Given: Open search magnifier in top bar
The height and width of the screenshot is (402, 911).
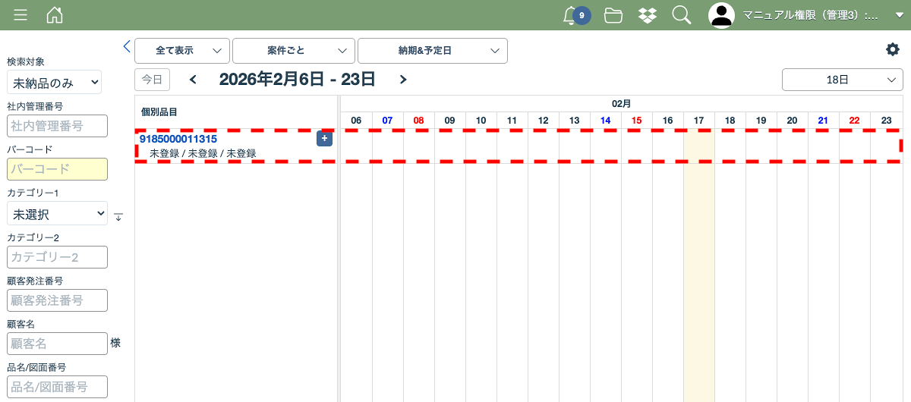Looking at the screenshot, I should [681, 15].
